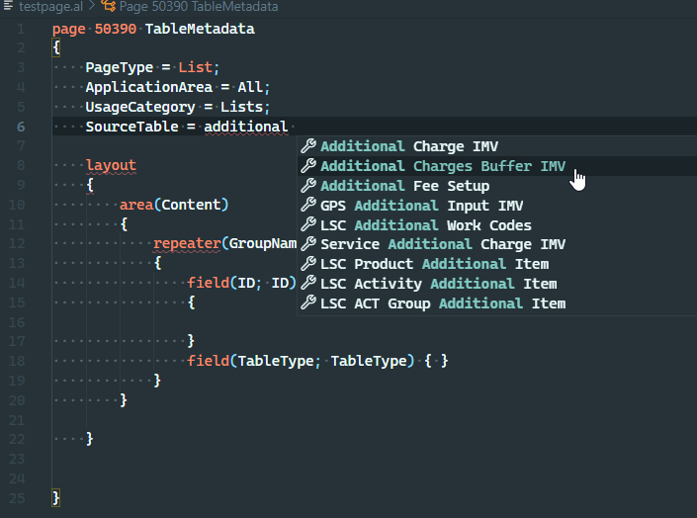This screenshot has height=518, width=697.
Task: Click wrench icon beside 'Additional Charge IMV'
Action: 308,145
